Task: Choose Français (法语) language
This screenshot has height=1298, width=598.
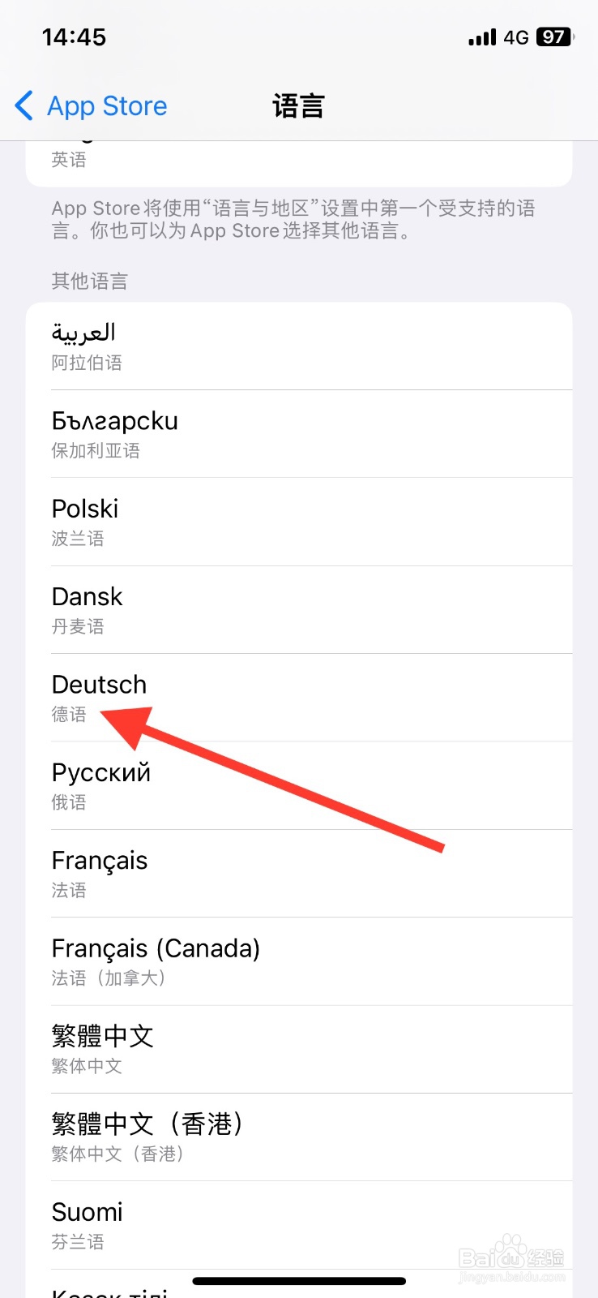Action: click(x=299, y=874)
